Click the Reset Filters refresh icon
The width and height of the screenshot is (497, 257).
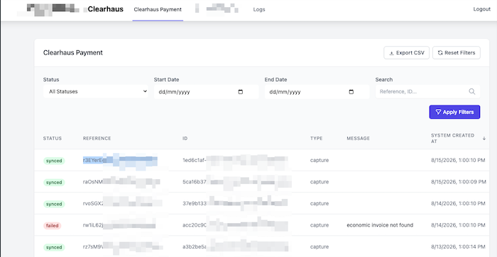click(x=440, y=53)
